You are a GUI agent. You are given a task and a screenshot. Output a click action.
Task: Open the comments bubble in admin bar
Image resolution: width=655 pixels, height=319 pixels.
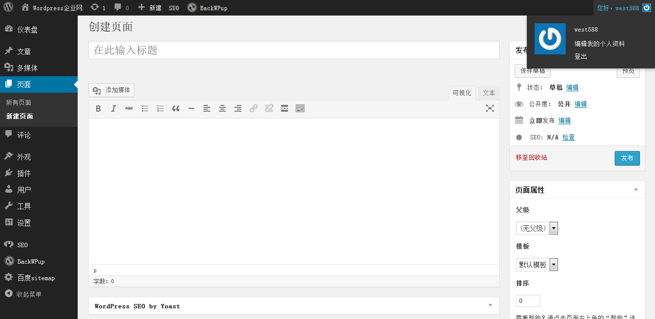121,8
